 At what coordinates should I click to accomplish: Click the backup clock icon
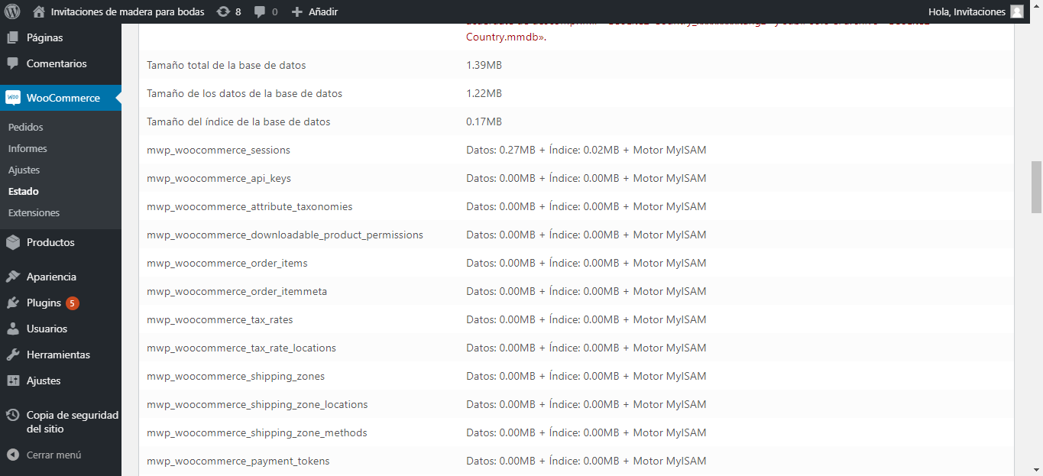13,415
